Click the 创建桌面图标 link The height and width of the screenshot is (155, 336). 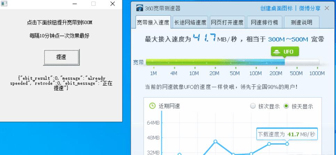click(x=277, y=8)
